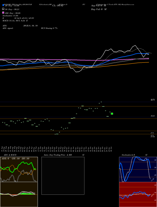Click the green +DY line in ADX panel
The image size is (157, 207).
point(19,167)
